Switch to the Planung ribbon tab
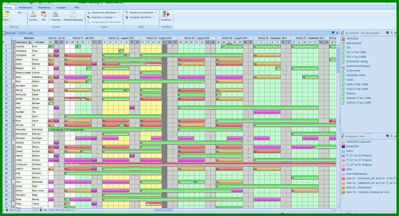Viewport: 399px width, 216px height. [7, 7]
